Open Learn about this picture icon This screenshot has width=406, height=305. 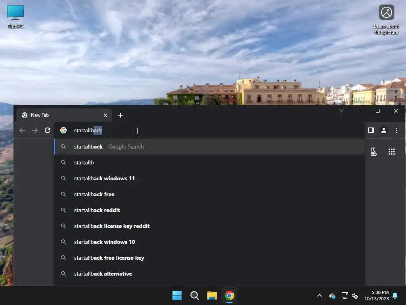point(386,19)
